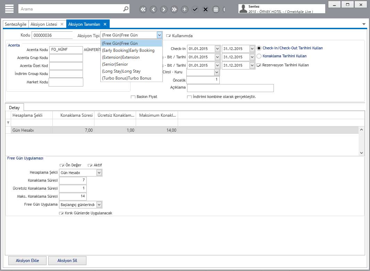Open the Free Gün Uygulama dropdown
This screenshot has width=370, height=271.
click(99, 205)
